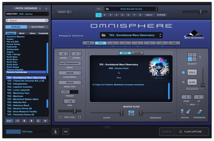This screenshot has width=214, height=141.
Task: Open the Signal Path Normal dropdown
Action: [70, 83]
